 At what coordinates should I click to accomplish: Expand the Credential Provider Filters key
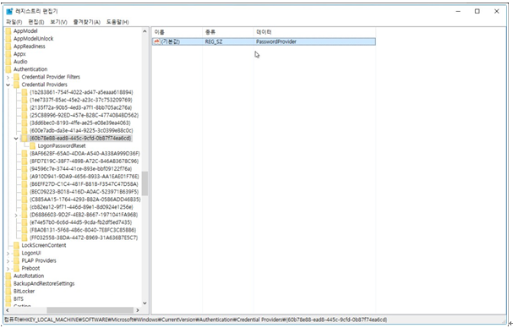(8, 77)
